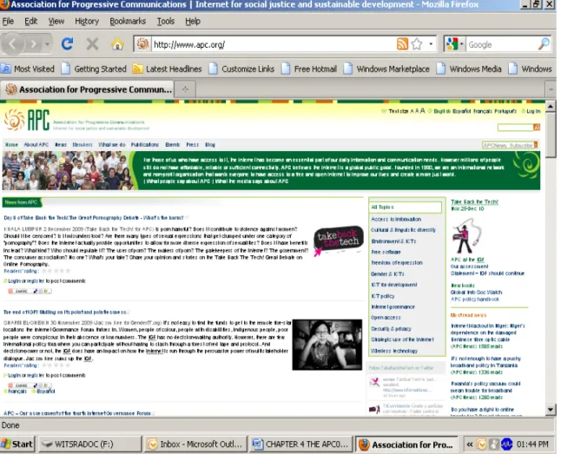Open the Customize Links bookmark
Screen dimensions: 561x454
point(241,69)
